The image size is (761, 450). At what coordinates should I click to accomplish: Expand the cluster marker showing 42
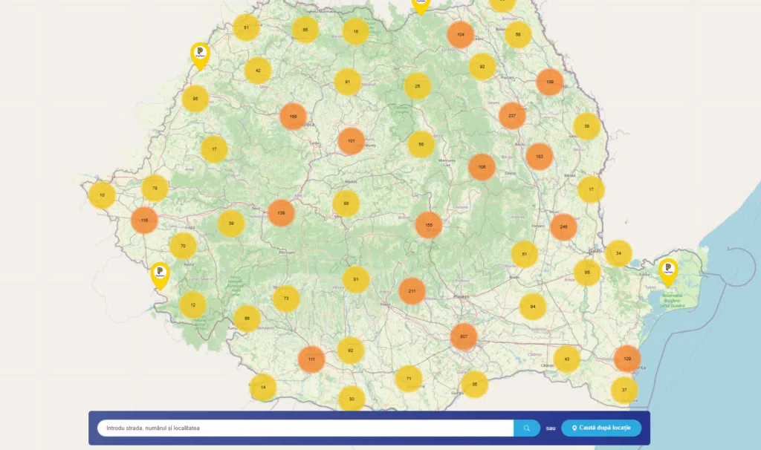click(258, 71)
